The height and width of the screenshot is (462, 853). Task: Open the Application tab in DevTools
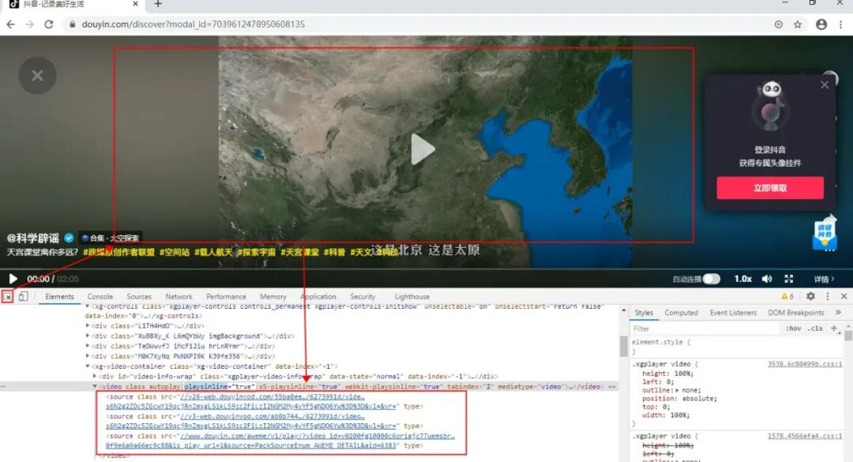click(318, 297)
